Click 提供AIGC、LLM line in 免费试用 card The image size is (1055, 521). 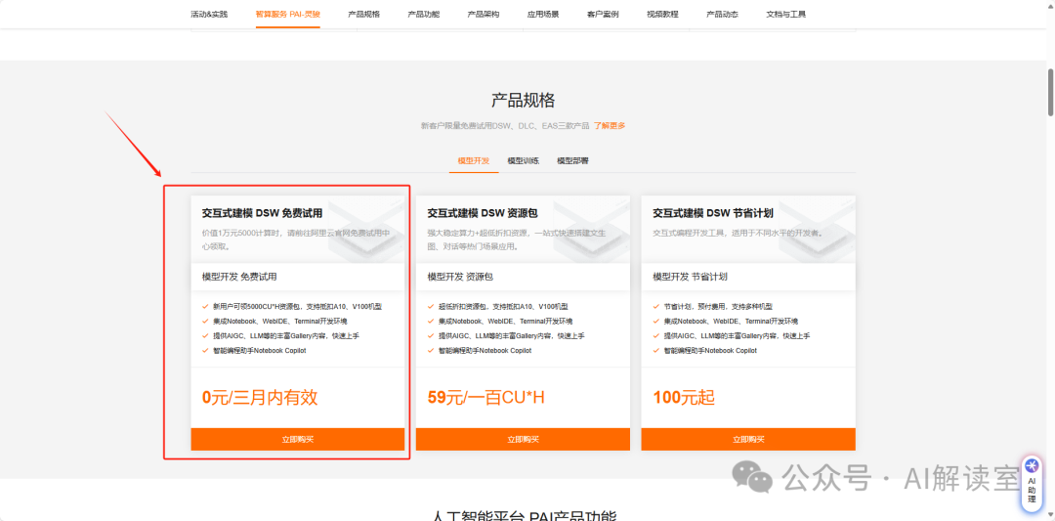286,336
